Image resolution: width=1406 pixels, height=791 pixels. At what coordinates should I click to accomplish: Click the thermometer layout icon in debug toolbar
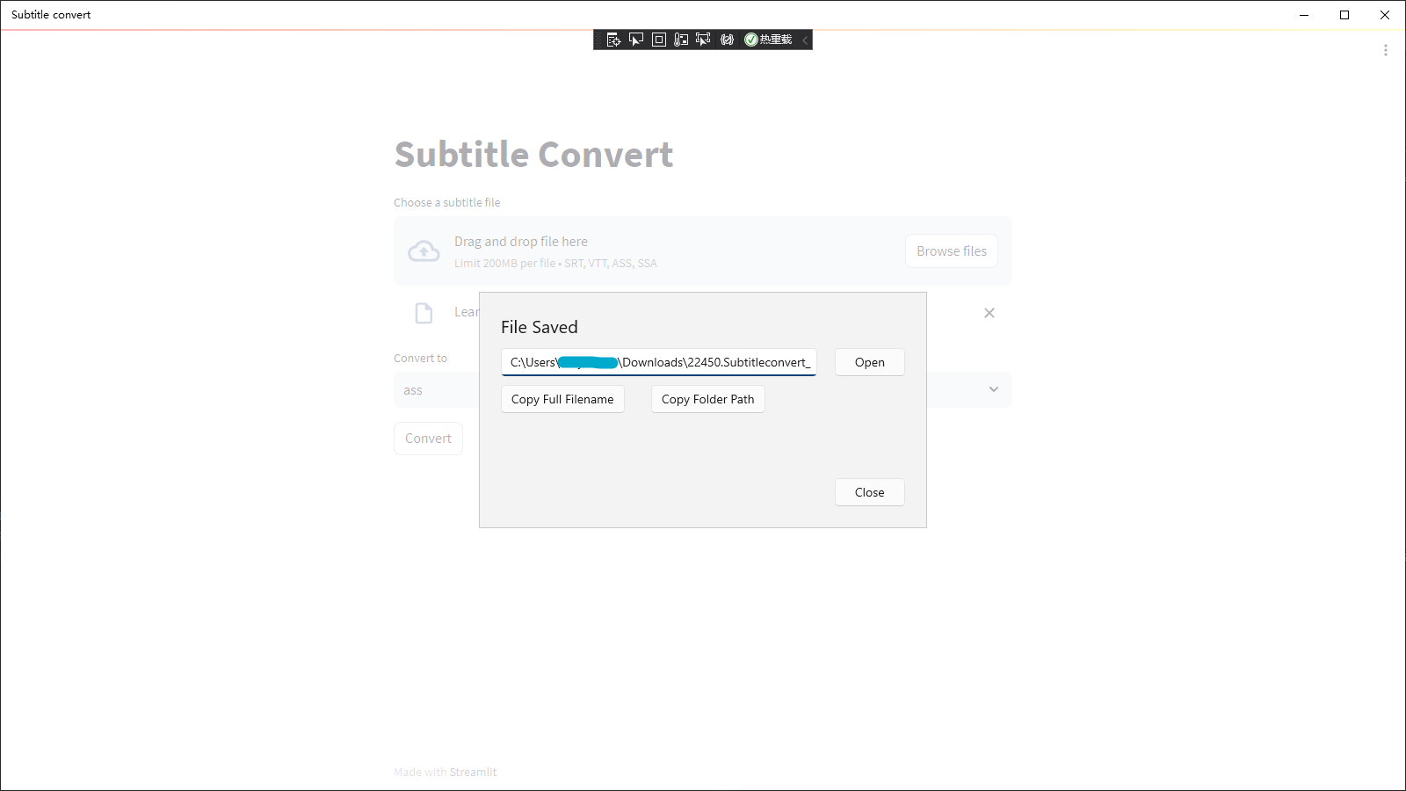tap(681, 40)
